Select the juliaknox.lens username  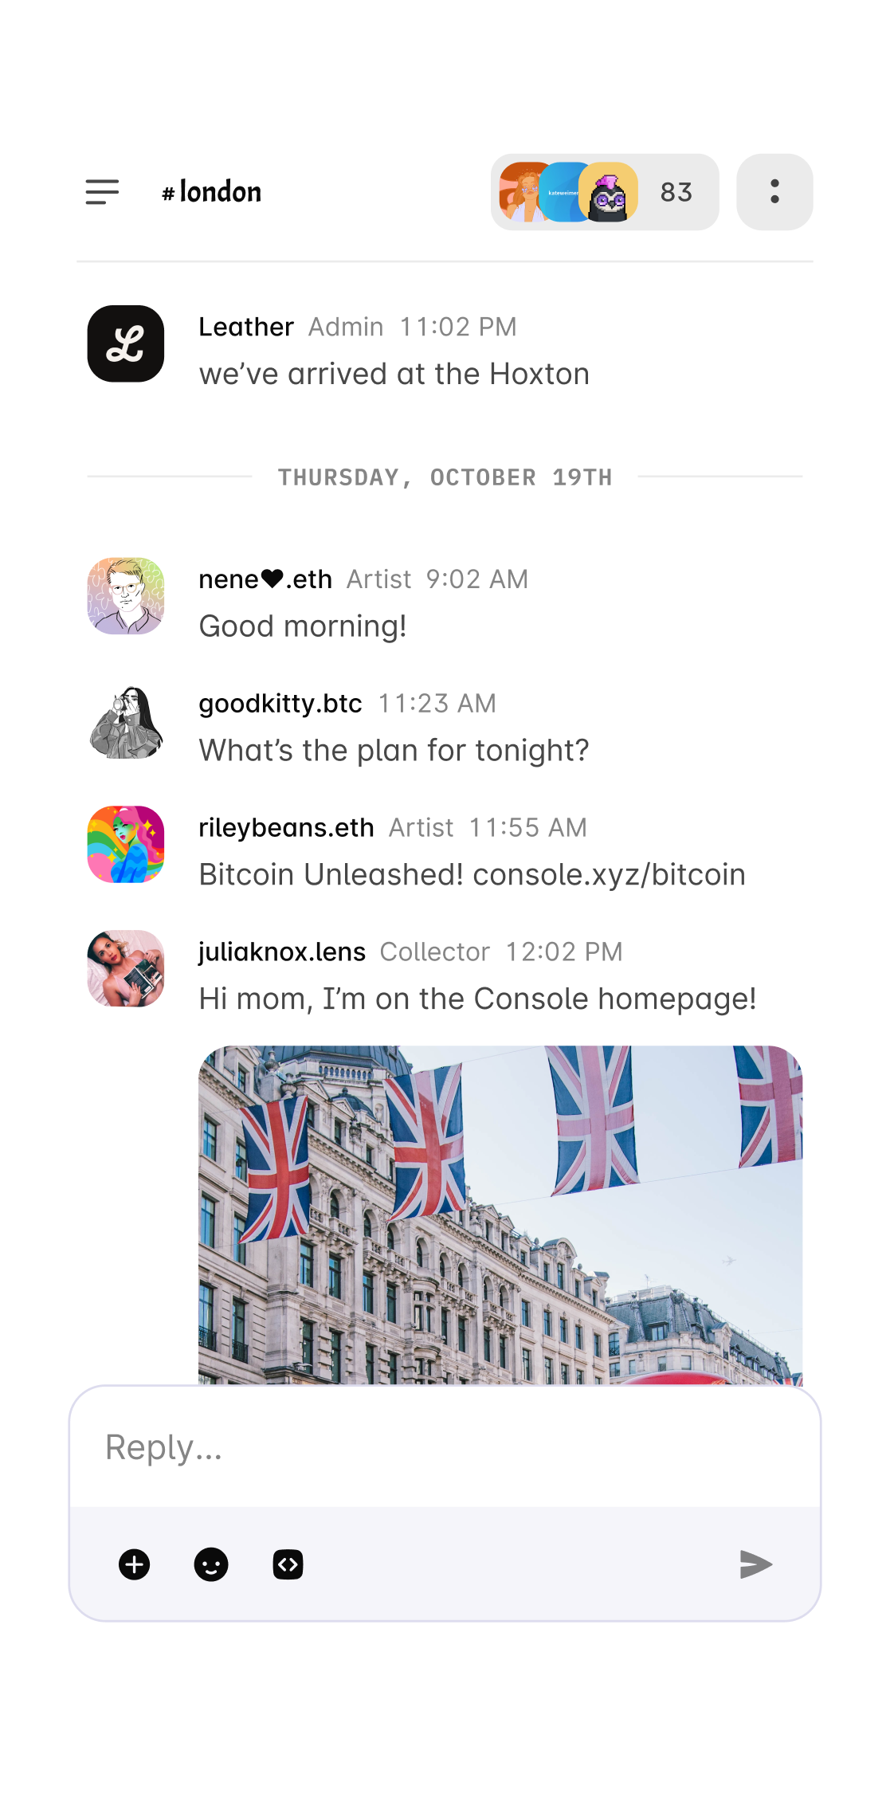[282, 952]
